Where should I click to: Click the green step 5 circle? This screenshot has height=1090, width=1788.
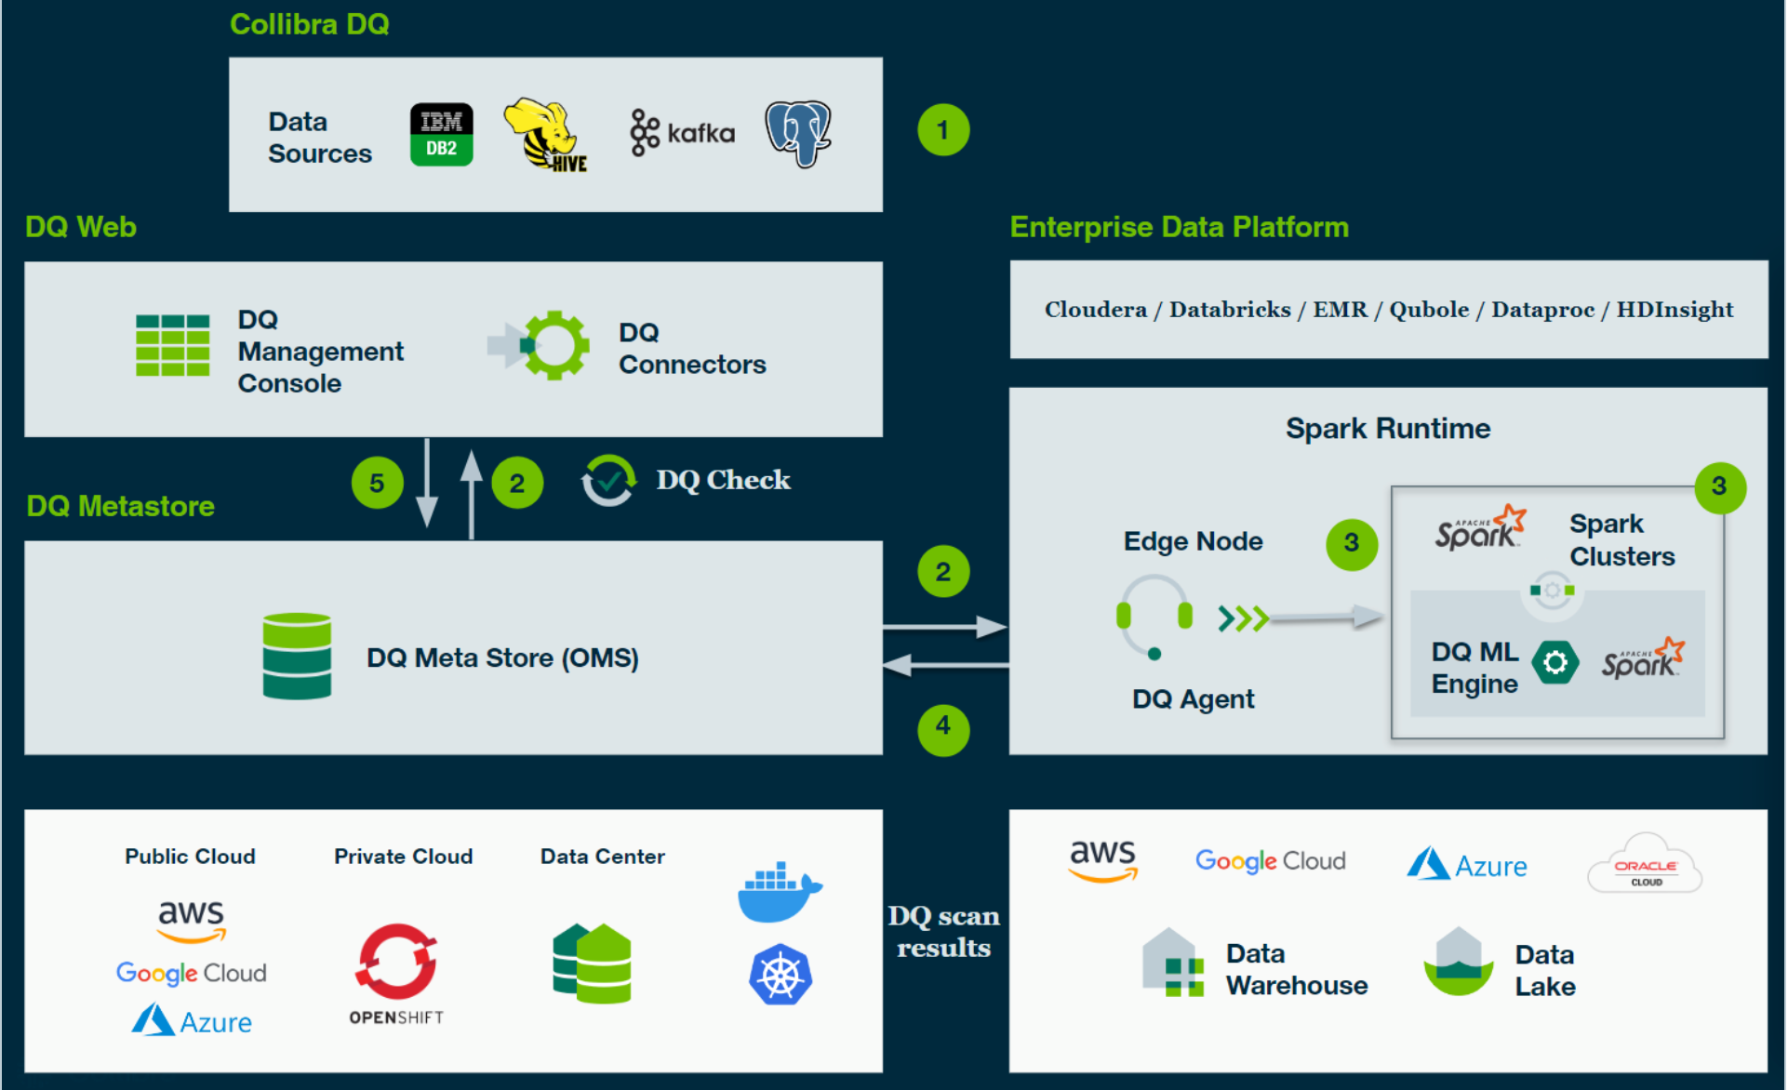point(377,483)
